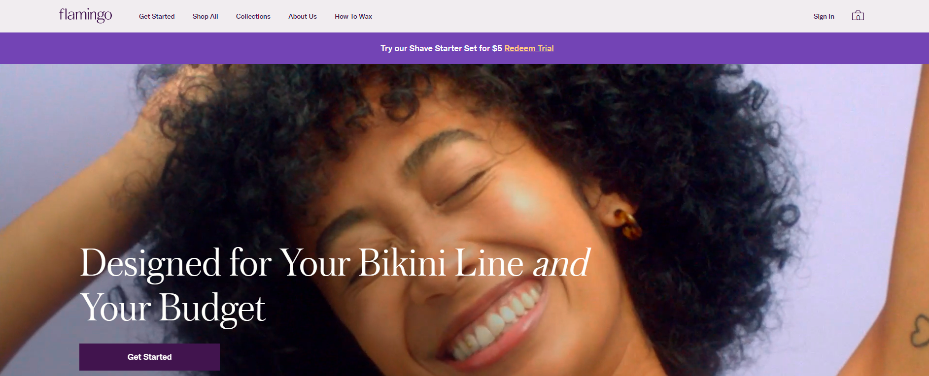Click the 'Designed for Your Bikini Line' heading
The height and width of the screenshot is (376, 929).
pos(302,263)
